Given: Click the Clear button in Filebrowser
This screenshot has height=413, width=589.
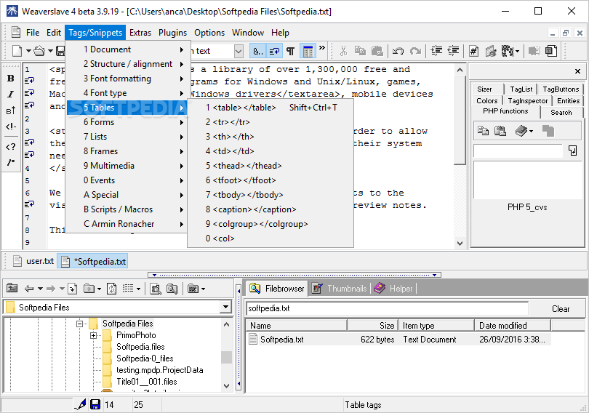Looking at the screenshot, I should 561,308.
